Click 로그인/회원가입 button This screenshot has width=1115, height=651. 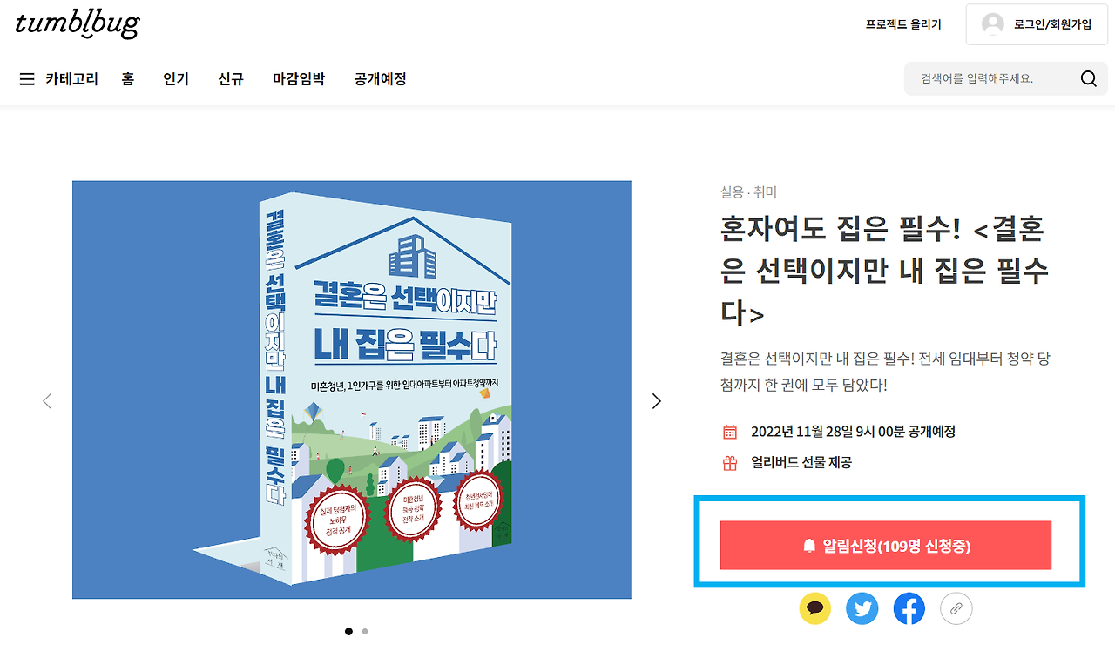click(1035, 24)
